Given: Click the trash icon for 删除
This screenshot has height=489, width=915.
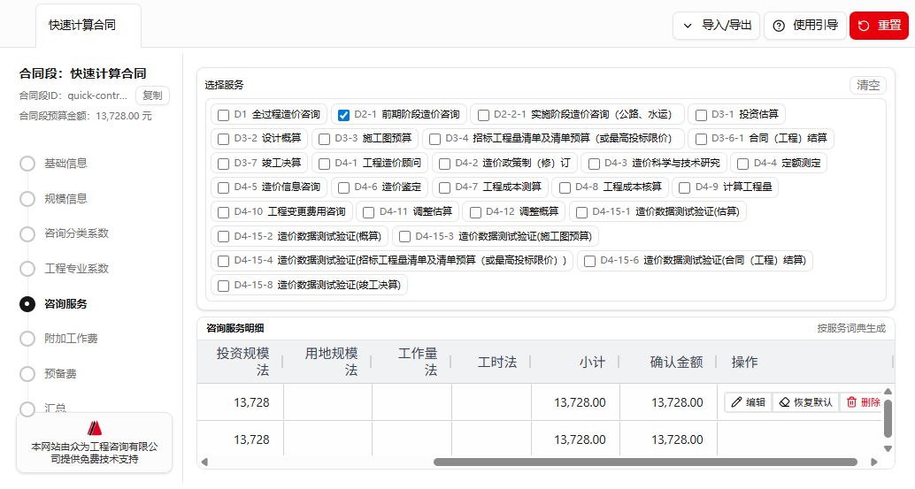Looking at the screenshot, I should (851, 402).
